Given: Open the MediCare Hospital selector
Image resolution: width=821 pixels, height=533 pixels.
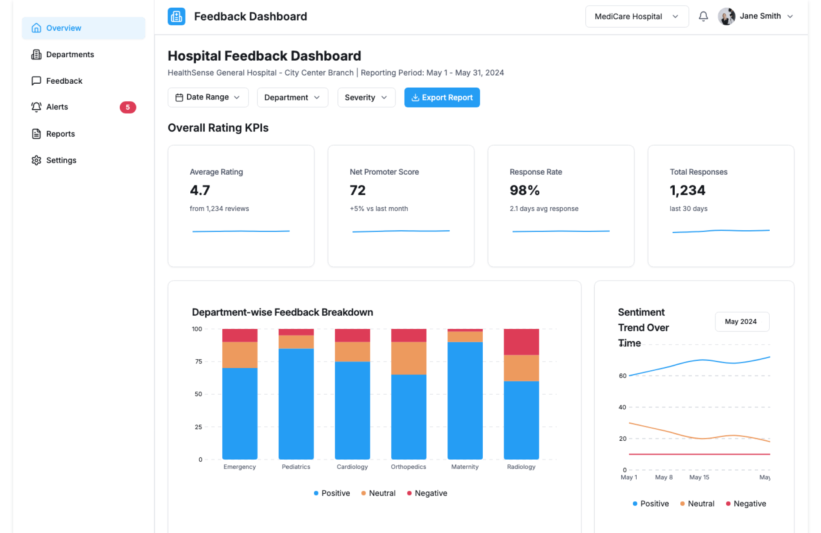Looking at the screenshot, I should point(636,16).
